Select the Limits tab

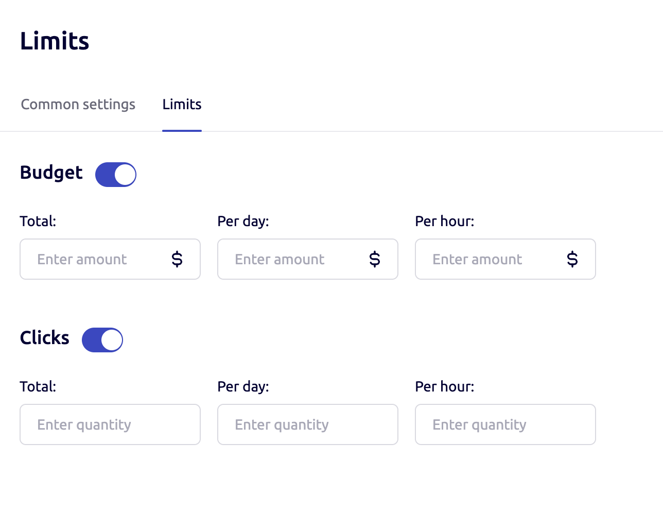click(x=182, y=105)
